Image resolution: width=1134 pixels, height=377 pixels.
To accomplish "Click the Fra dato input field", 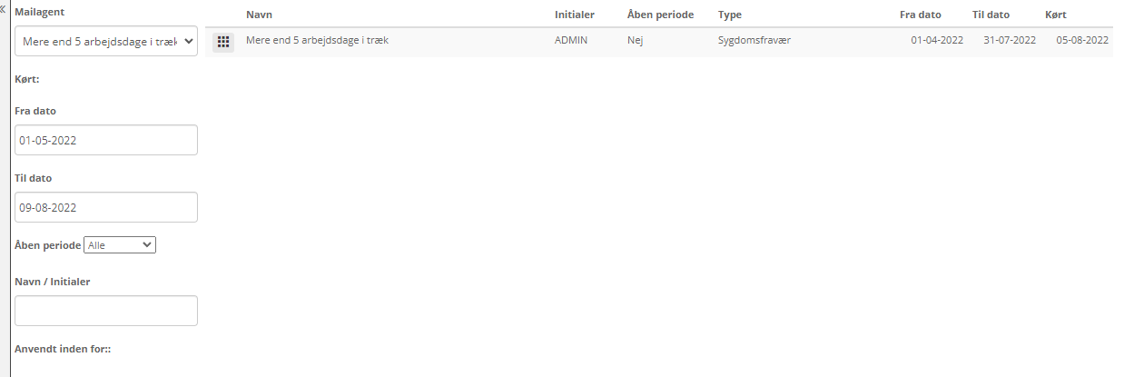I will [x=106, y=140].
